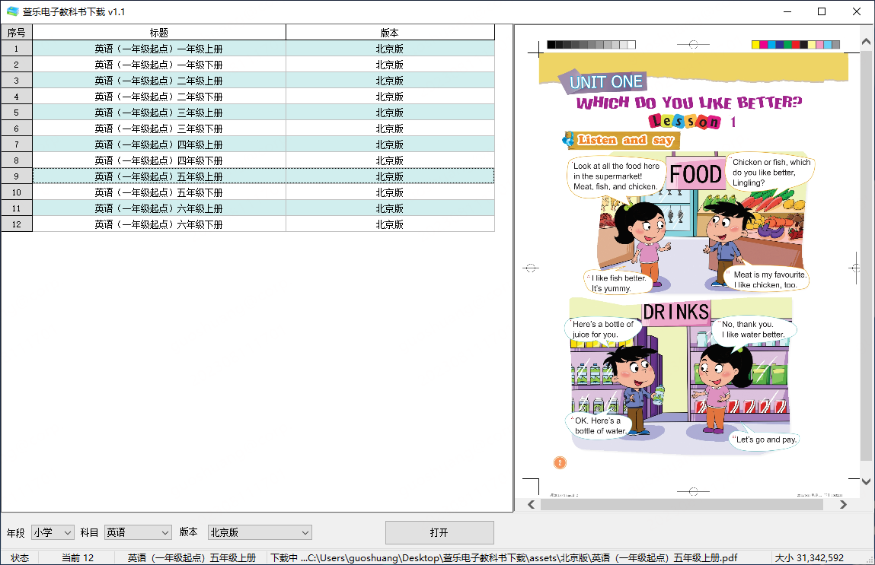
Task: Click the preview vertical scrollbar thumb
Action: (866, 256)
